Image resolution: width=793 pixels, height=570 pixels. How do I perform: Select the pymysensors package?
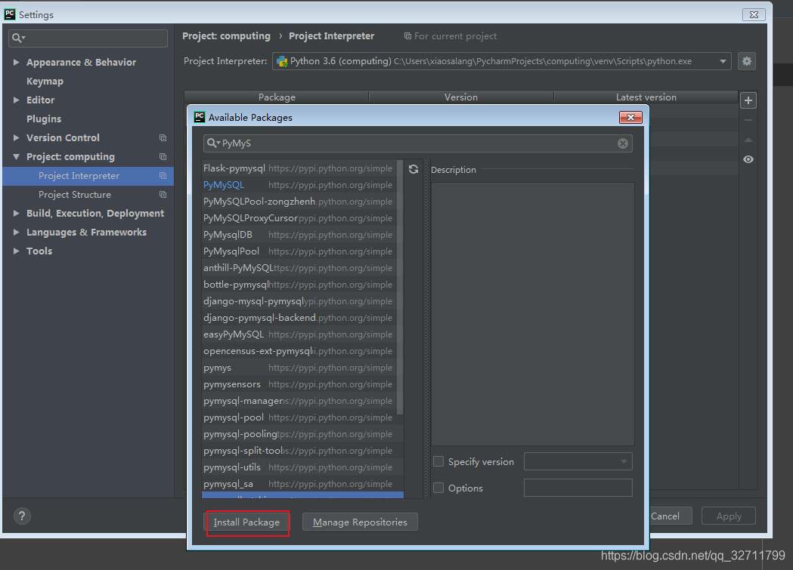(x=299, y=384)
